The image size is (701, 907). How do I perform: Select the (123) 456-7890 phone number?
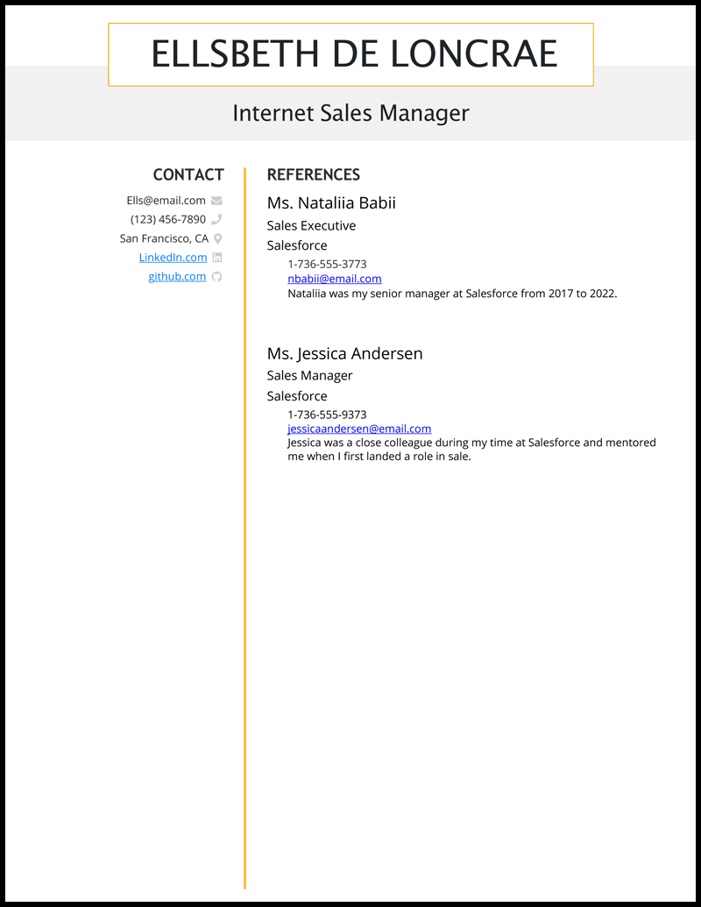tap(167, 219)
